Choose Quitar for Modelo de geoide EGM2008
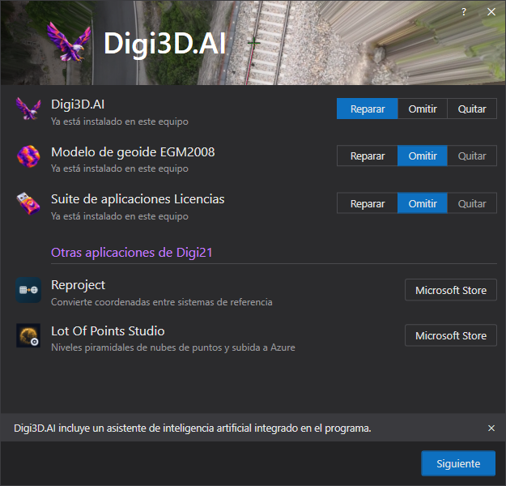 [x=472, y=156]
